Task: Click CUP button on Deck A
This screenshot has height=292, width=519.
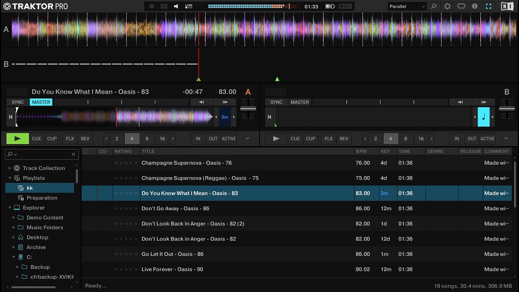Action: pos(52,139)
